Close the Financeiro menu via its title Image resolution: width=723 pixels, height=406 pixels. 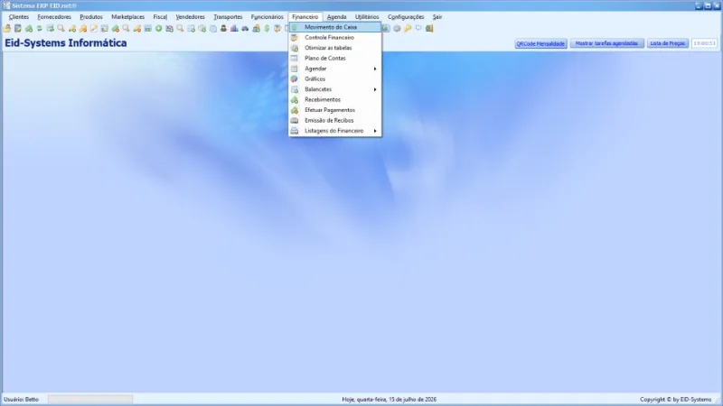305,16
